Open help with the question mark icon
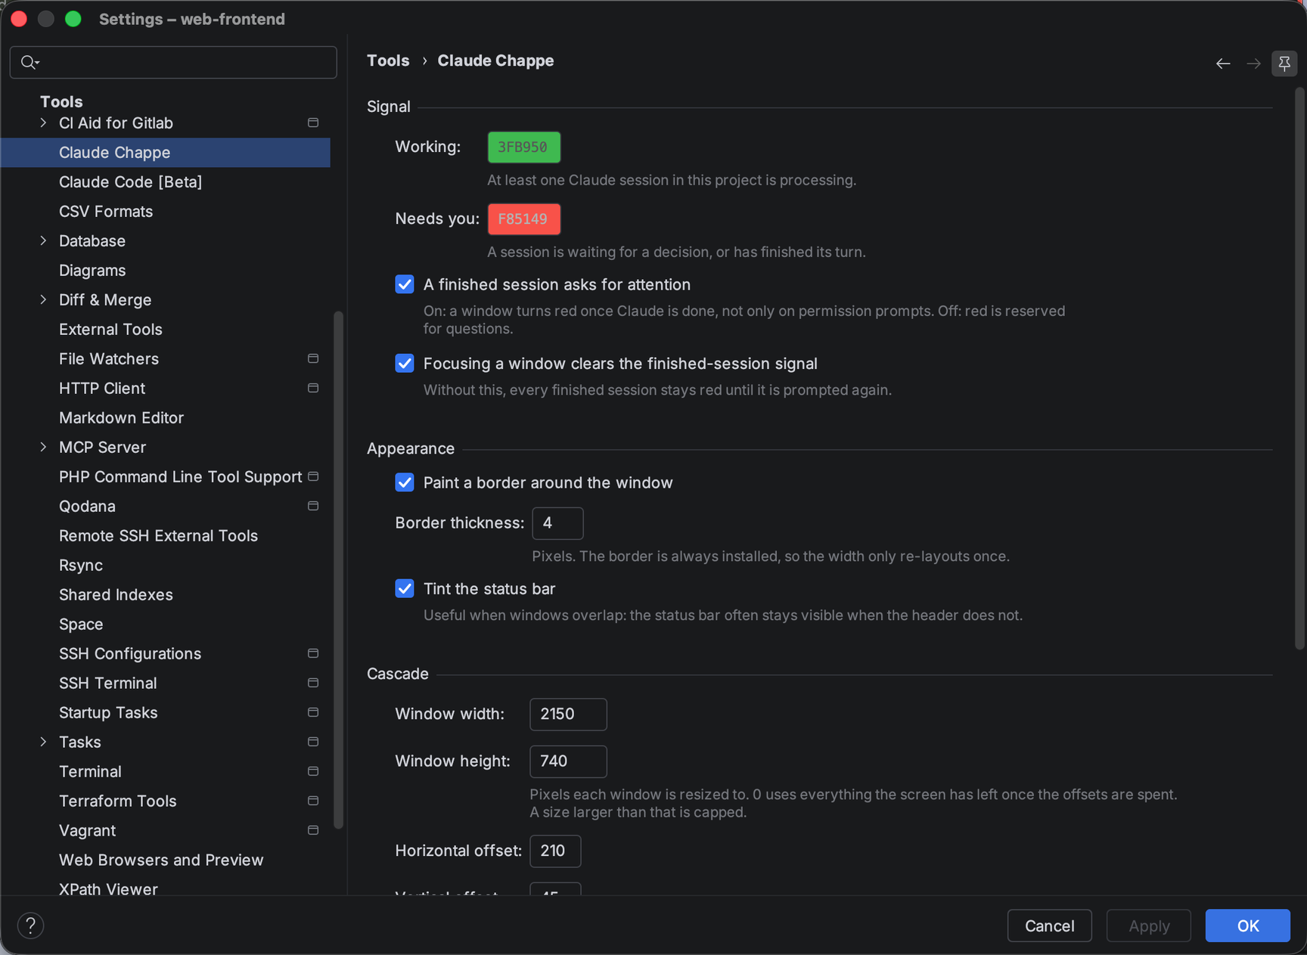Viewport: 1307px width, 955px height. point(30,926)
